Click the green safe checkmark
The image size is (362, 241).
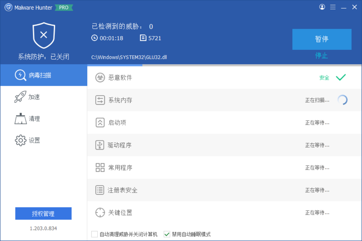coord(341,77)
